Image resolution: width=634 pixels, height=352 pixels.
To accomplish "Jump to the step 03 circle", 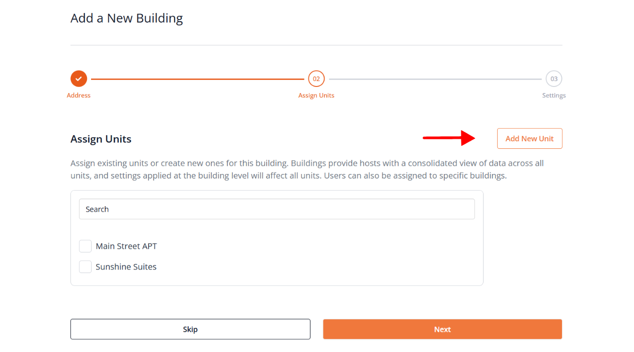I will point(554,79).
